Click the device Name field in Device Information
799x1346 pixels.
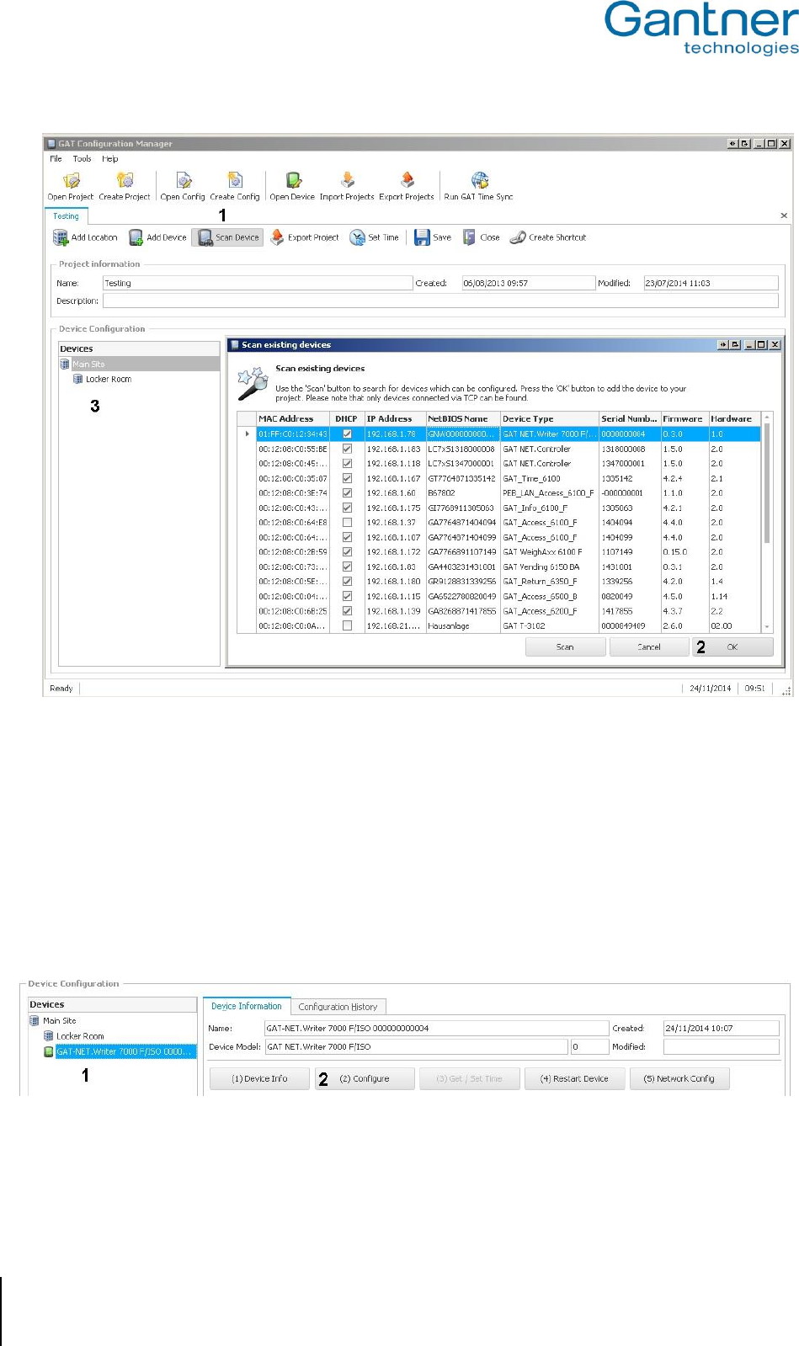(x=436, y=1028)
